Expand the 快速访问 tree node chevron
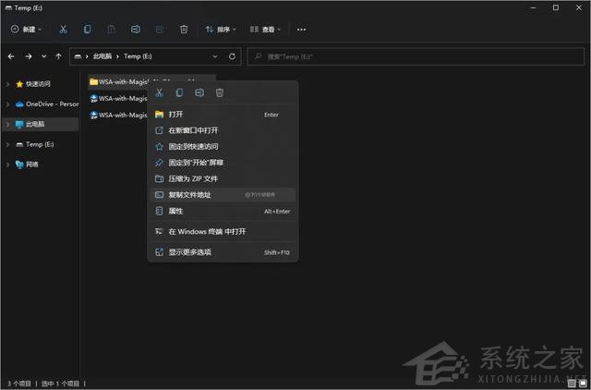 [x=7, y=84]
